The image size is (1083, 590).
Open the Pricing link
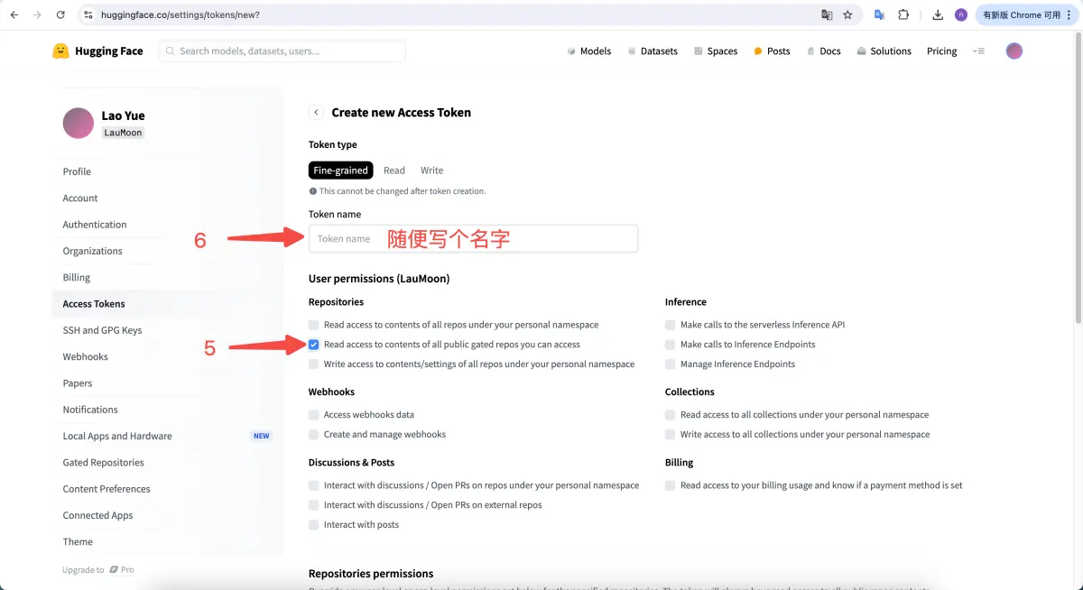point(941,51)
